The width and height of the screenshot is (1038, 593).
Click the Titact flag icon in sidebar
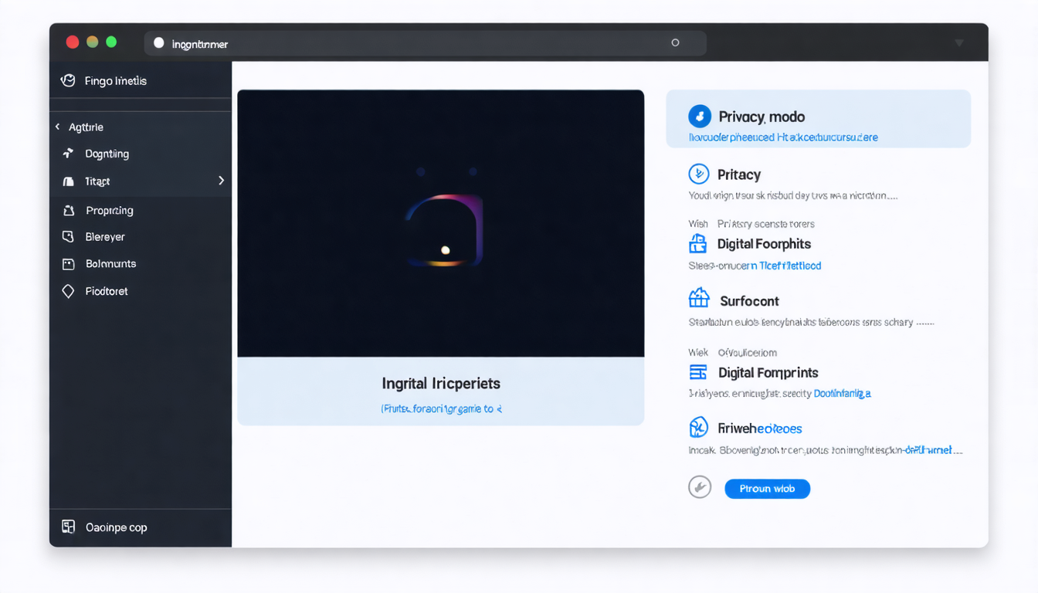point(68,181)
